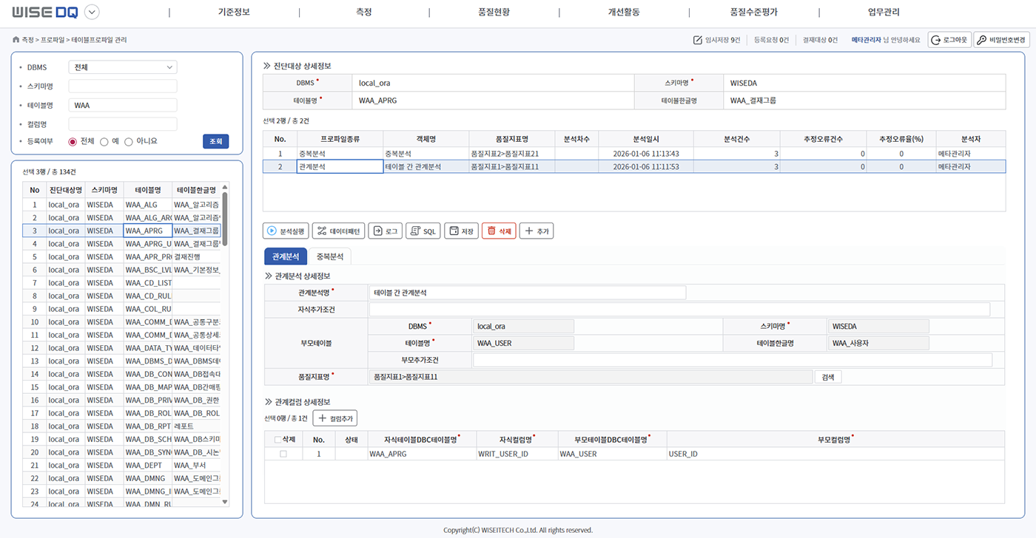
Task: Switch to the 관계분석 tab
Action: click(286, 256)
